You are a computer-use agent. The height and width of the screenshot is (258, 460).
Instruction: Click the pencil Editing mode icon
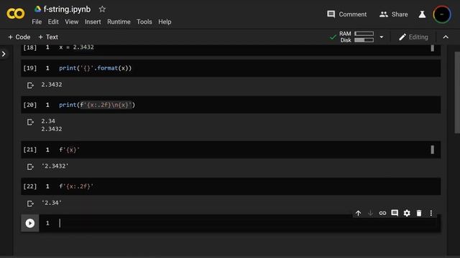click(x=402, y=37)
